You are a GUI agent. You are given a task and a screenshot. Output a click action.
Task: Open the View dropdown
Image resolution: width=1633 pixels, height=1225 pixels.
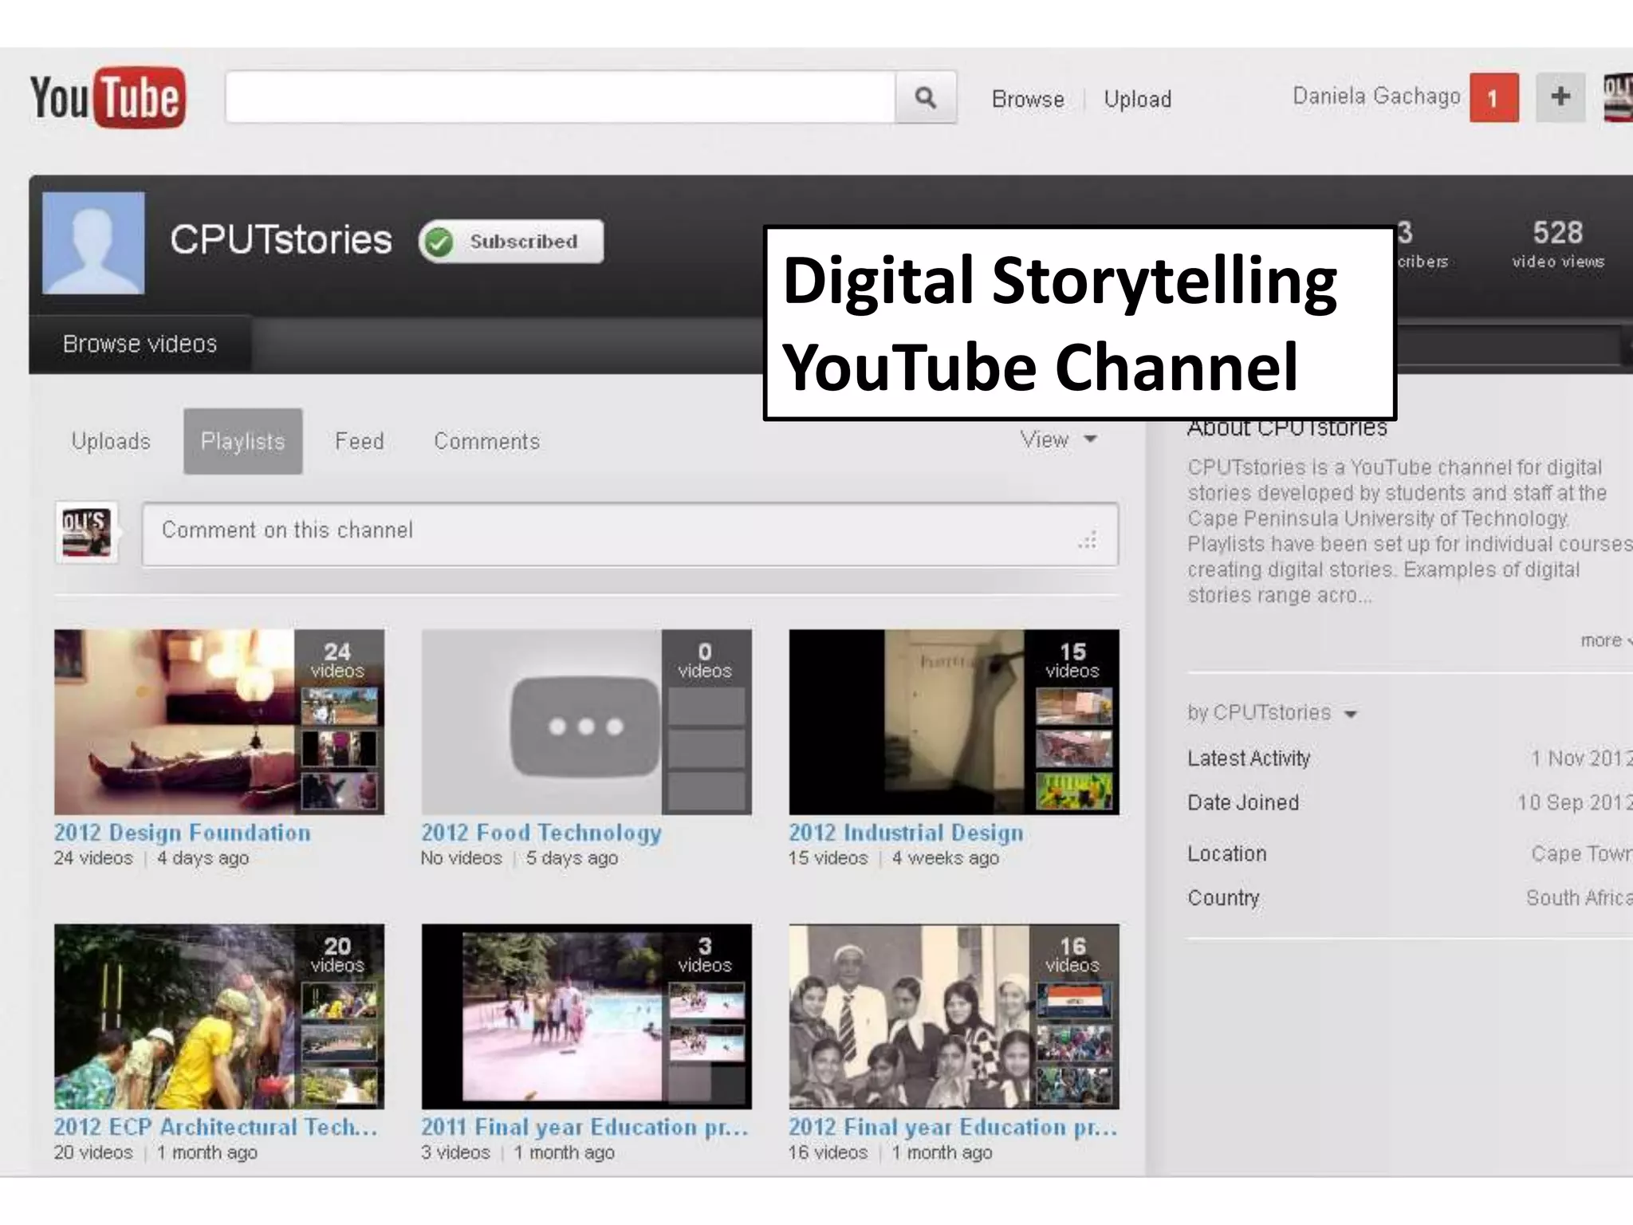[x=1058, y=439]
